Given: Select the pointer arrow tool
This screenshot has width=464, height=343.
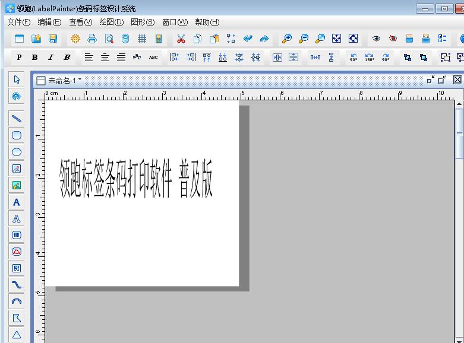Looking at the screenshot, I should [x=17, y=80].
